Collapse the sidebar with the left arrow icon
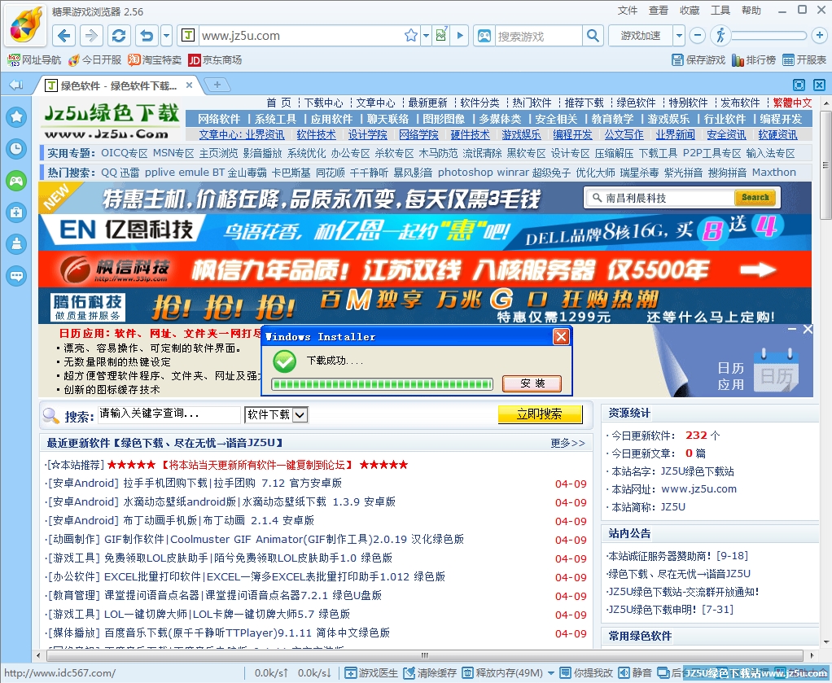Image resolution: width=832 pixels, height=683 pixels. pos(16,85)
